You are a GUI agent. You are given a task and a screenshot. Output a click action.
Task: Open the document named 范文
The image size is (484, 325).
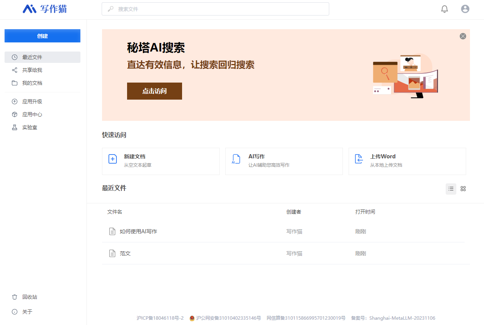pos(125,253)
